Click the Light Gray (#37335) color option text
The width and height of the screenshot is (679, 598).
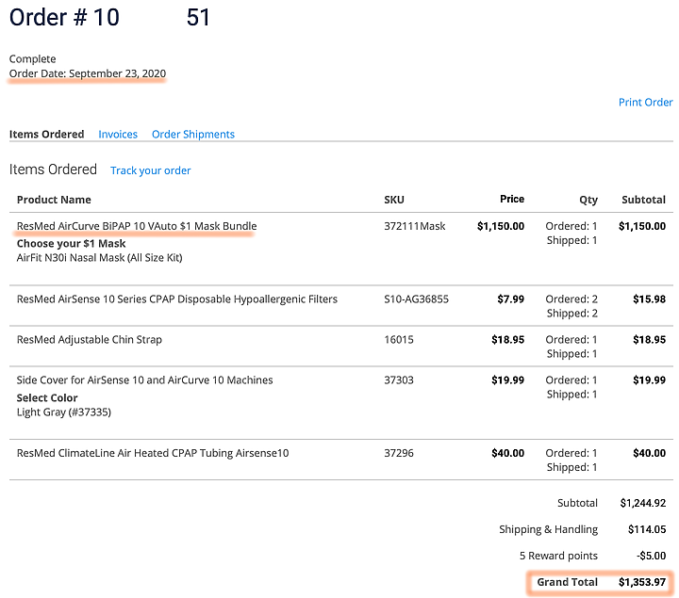(64, 412)
